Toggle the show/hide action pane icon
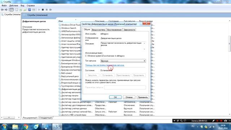Image resolution: width=231 pixels, height=130 pixels. pos(34,10)
